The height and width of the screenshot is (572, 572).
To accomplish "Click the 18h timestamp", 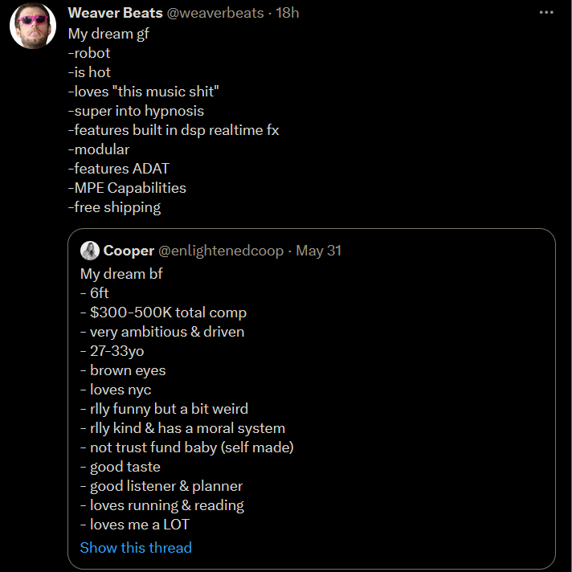I will (x=287, y=13).
